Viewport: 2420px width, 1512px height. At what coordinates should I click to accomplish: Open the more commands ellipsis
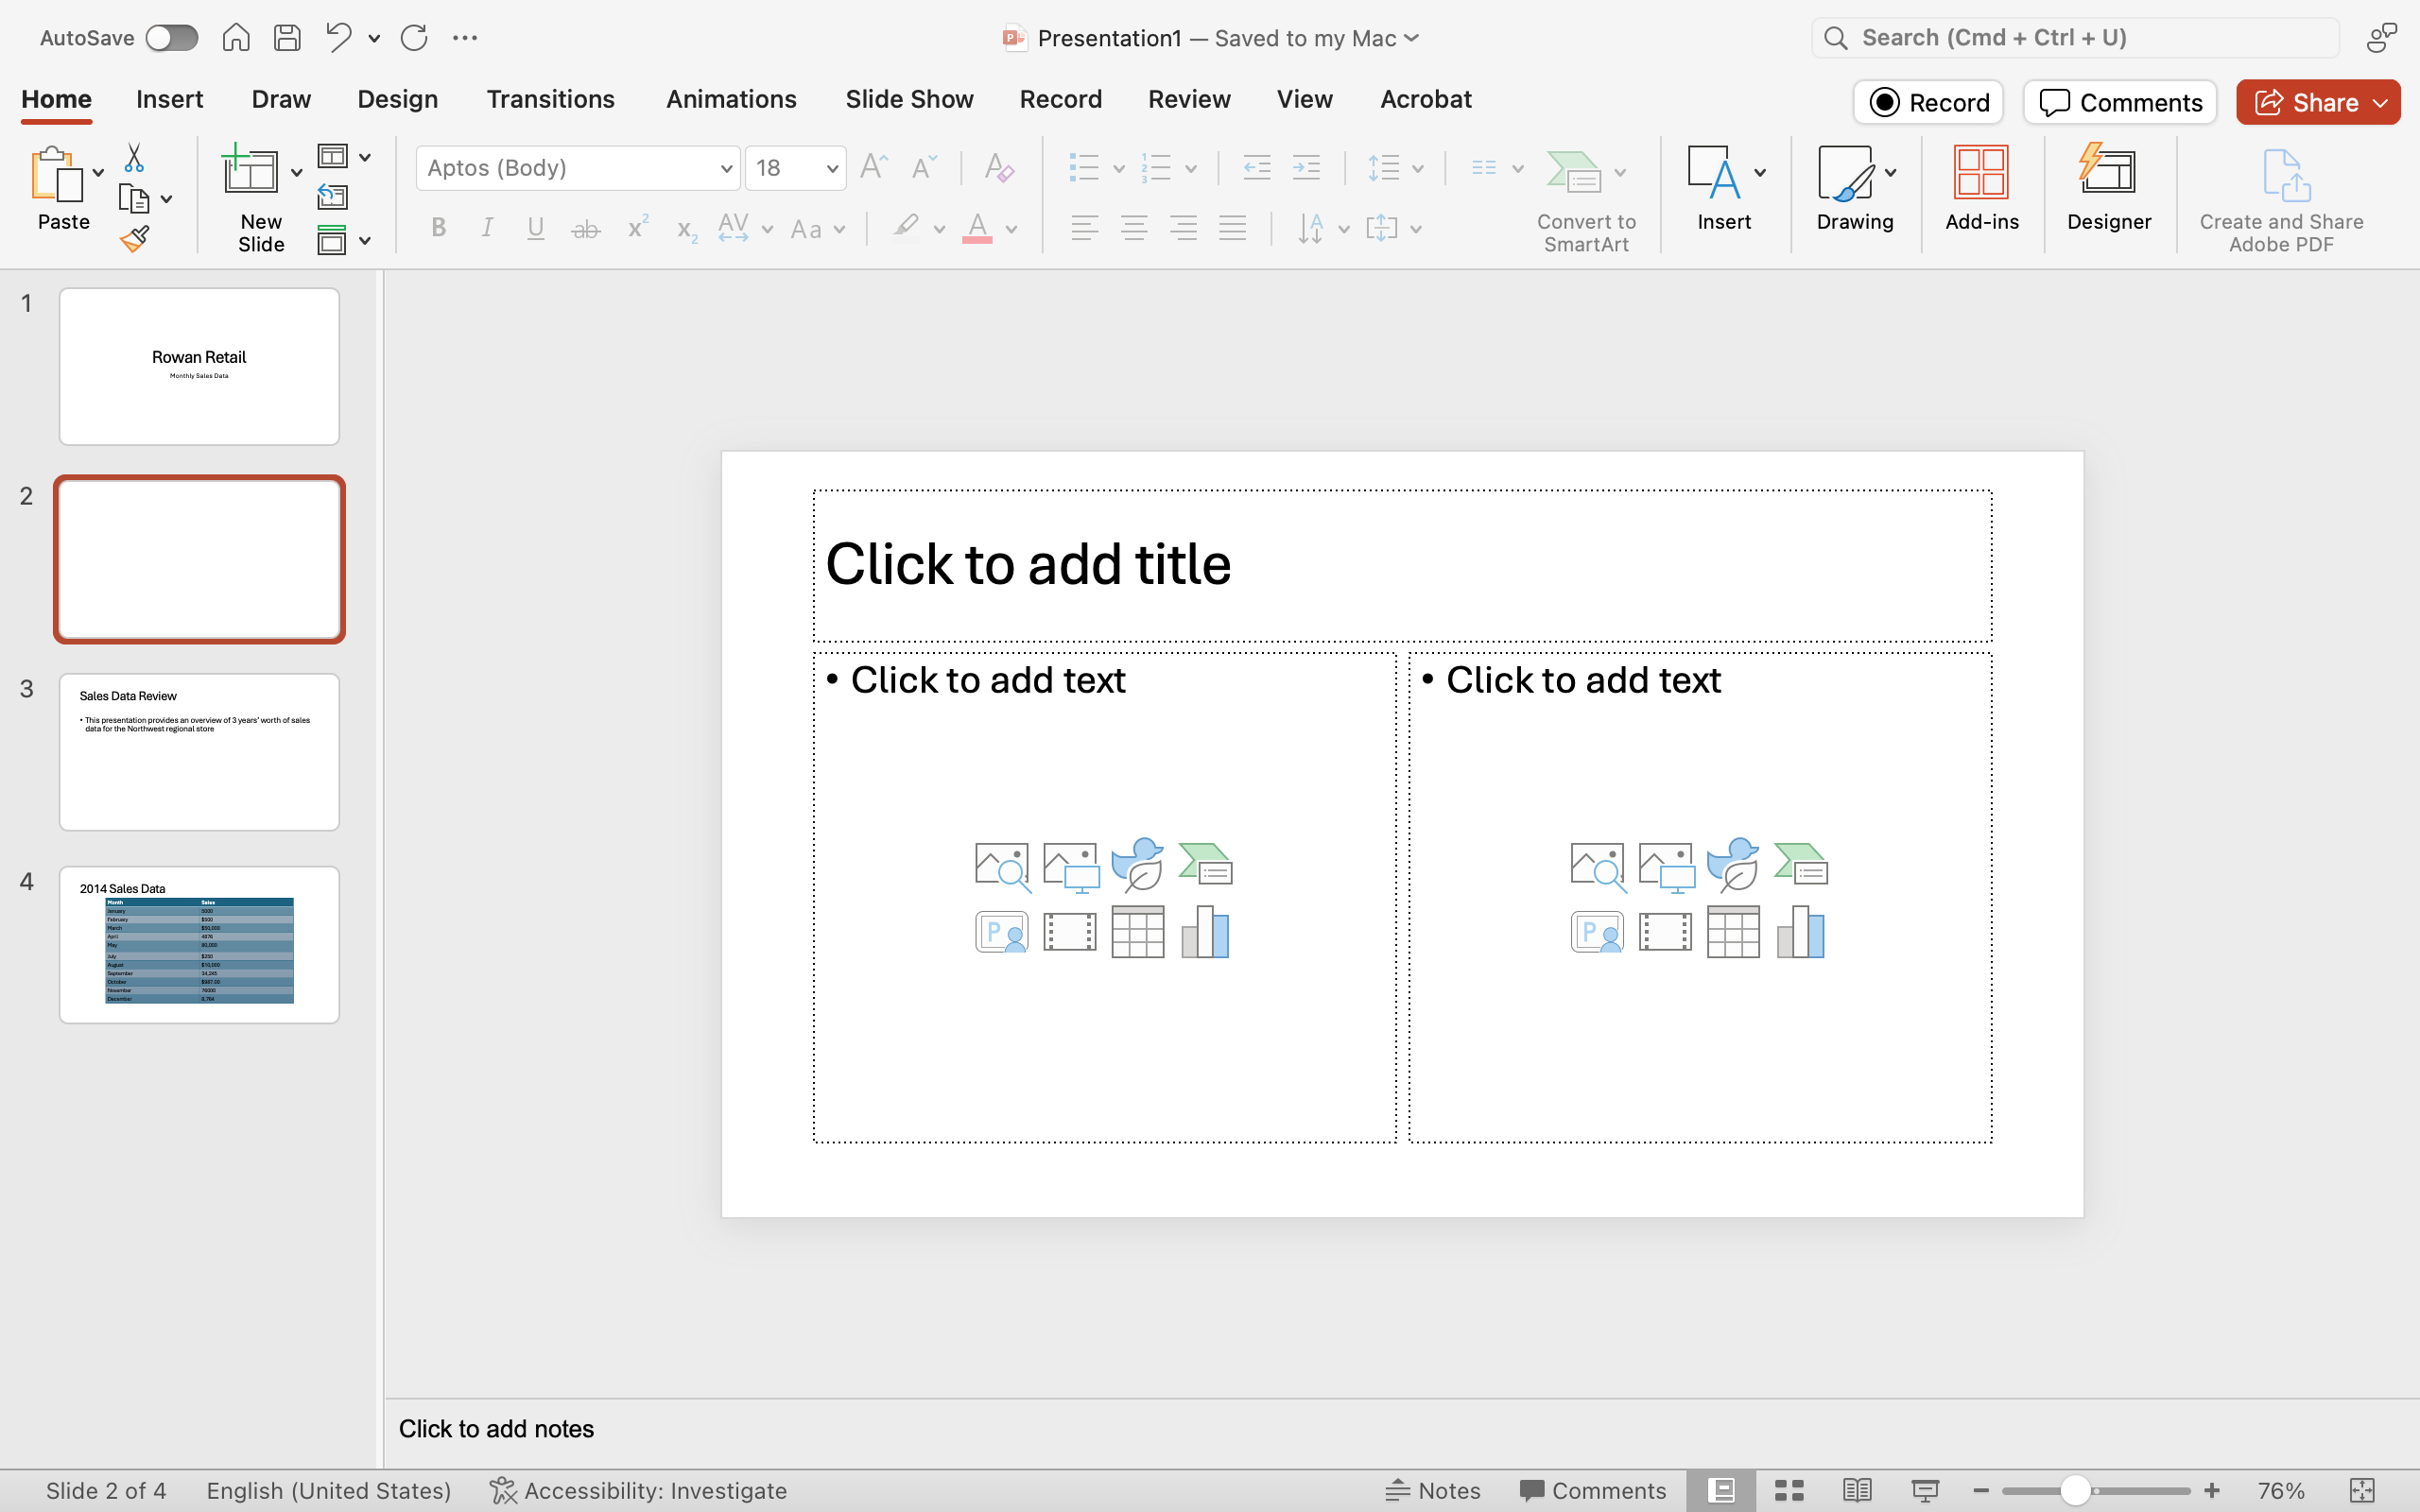click(465, 38)
